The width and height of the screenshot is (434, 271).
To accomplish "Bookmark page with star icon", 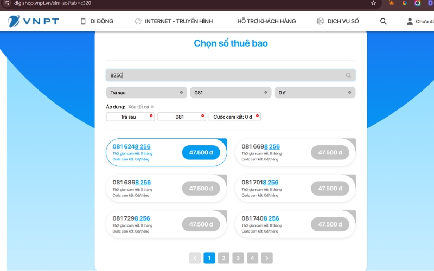I will pyautogui.click(x=373, y=3).
